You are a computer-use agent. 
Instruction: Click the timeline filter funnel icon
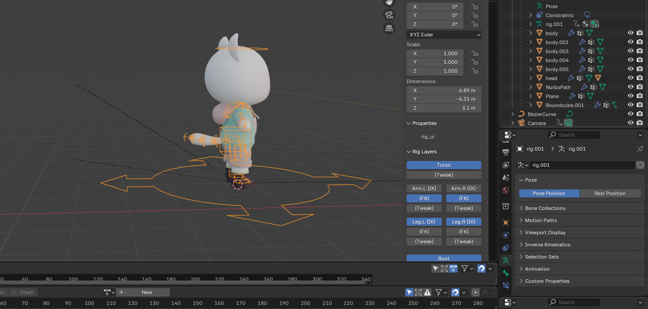[464, 269]
